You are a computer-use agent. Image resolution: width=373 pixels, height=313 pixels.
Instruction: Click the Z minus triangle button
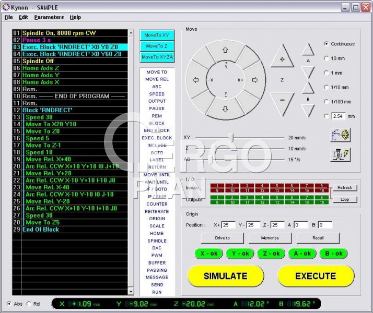282,103
